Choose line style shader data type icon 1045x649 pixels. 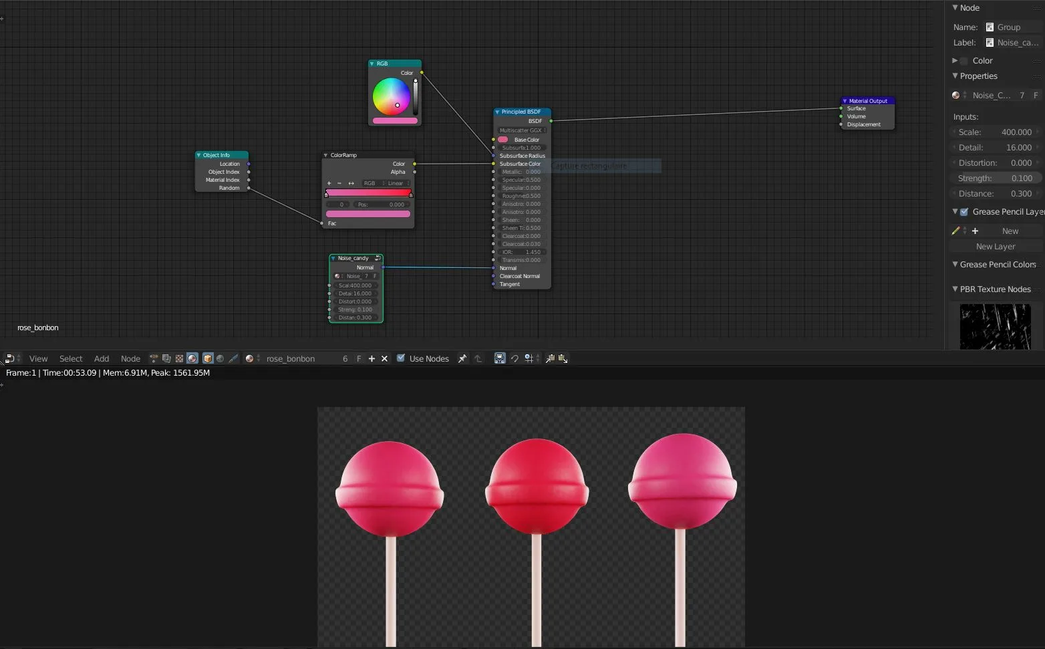[x=233, y=359]
